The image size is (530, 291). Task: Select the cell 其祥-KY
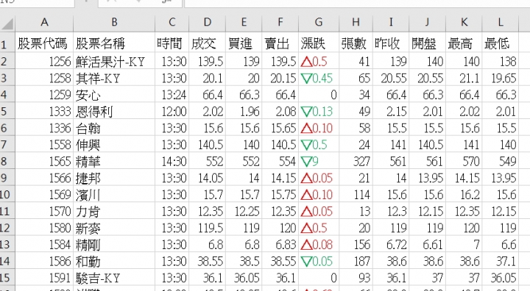point(114,79)
